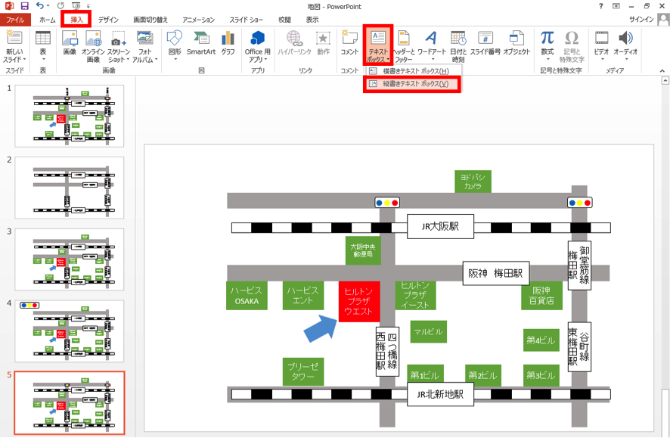Click the サインイン link
This screenshot has width=670, height=438.
(641, 20)
